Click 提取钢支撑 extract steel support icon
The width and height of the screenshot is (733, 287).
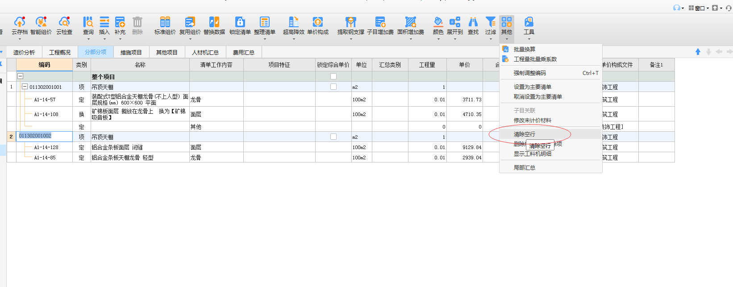(351, 22)
